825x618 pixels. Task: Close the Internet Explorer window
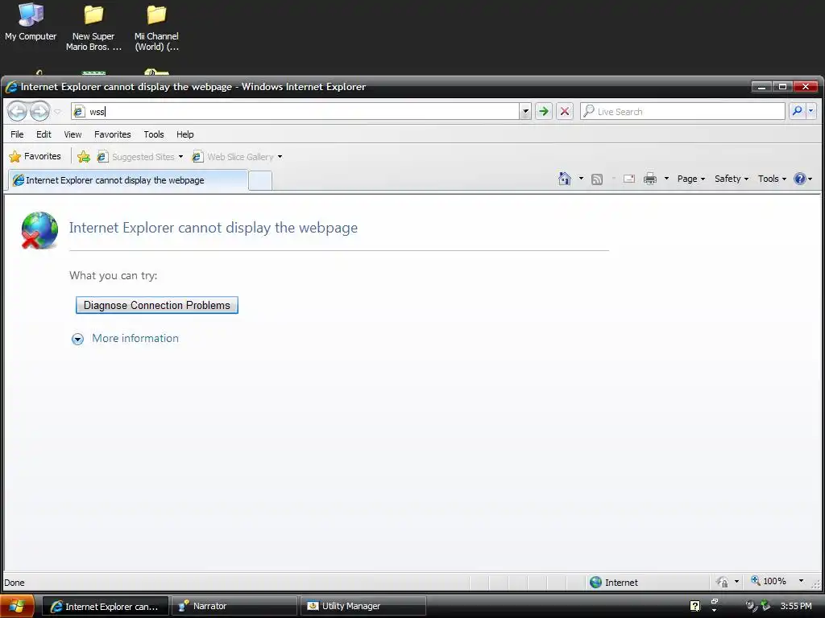coord(806,87)
